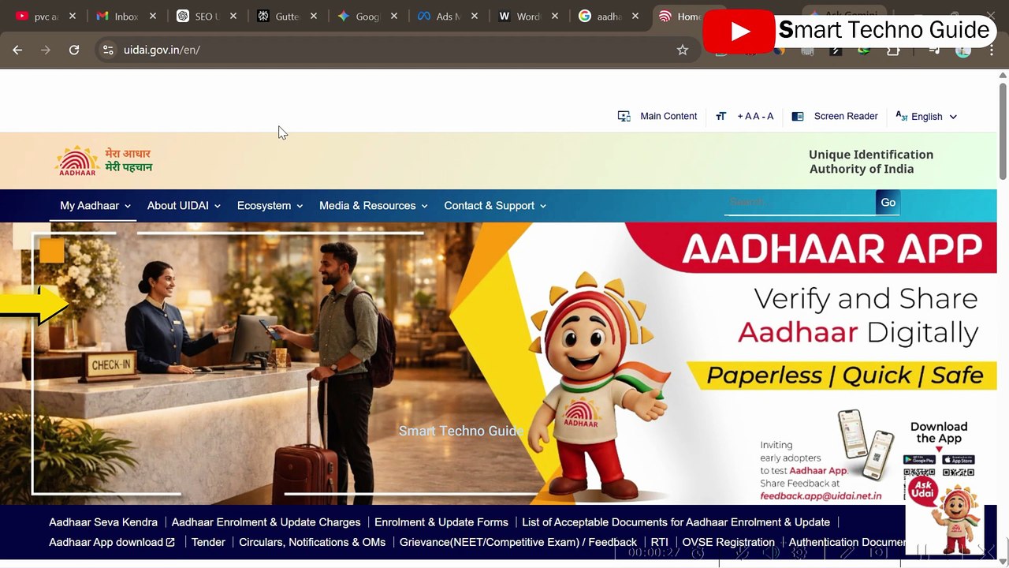Close the WordPress tab
The height and width of the screenshot is (568, 1009).
point(555,16)
